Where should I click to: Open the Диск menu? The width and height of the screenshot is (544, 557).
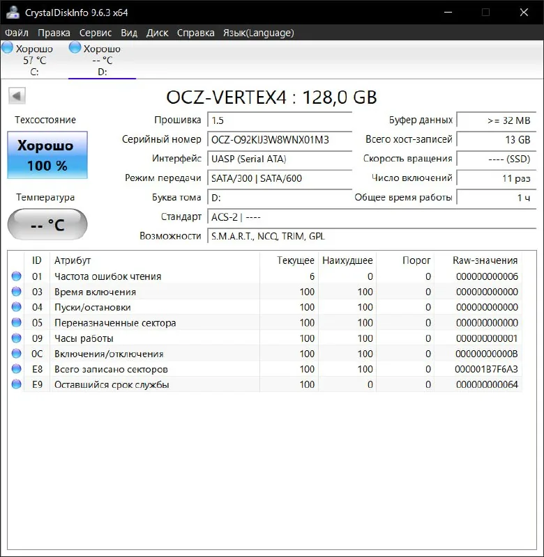(157, 33)
